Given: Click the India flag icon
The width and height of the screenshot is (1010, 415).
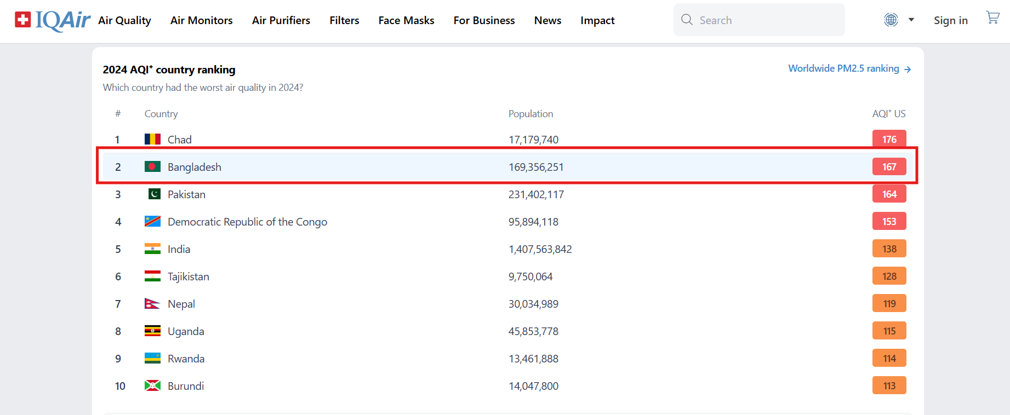Looking at the screenshot, I should [x=152, y=249].
